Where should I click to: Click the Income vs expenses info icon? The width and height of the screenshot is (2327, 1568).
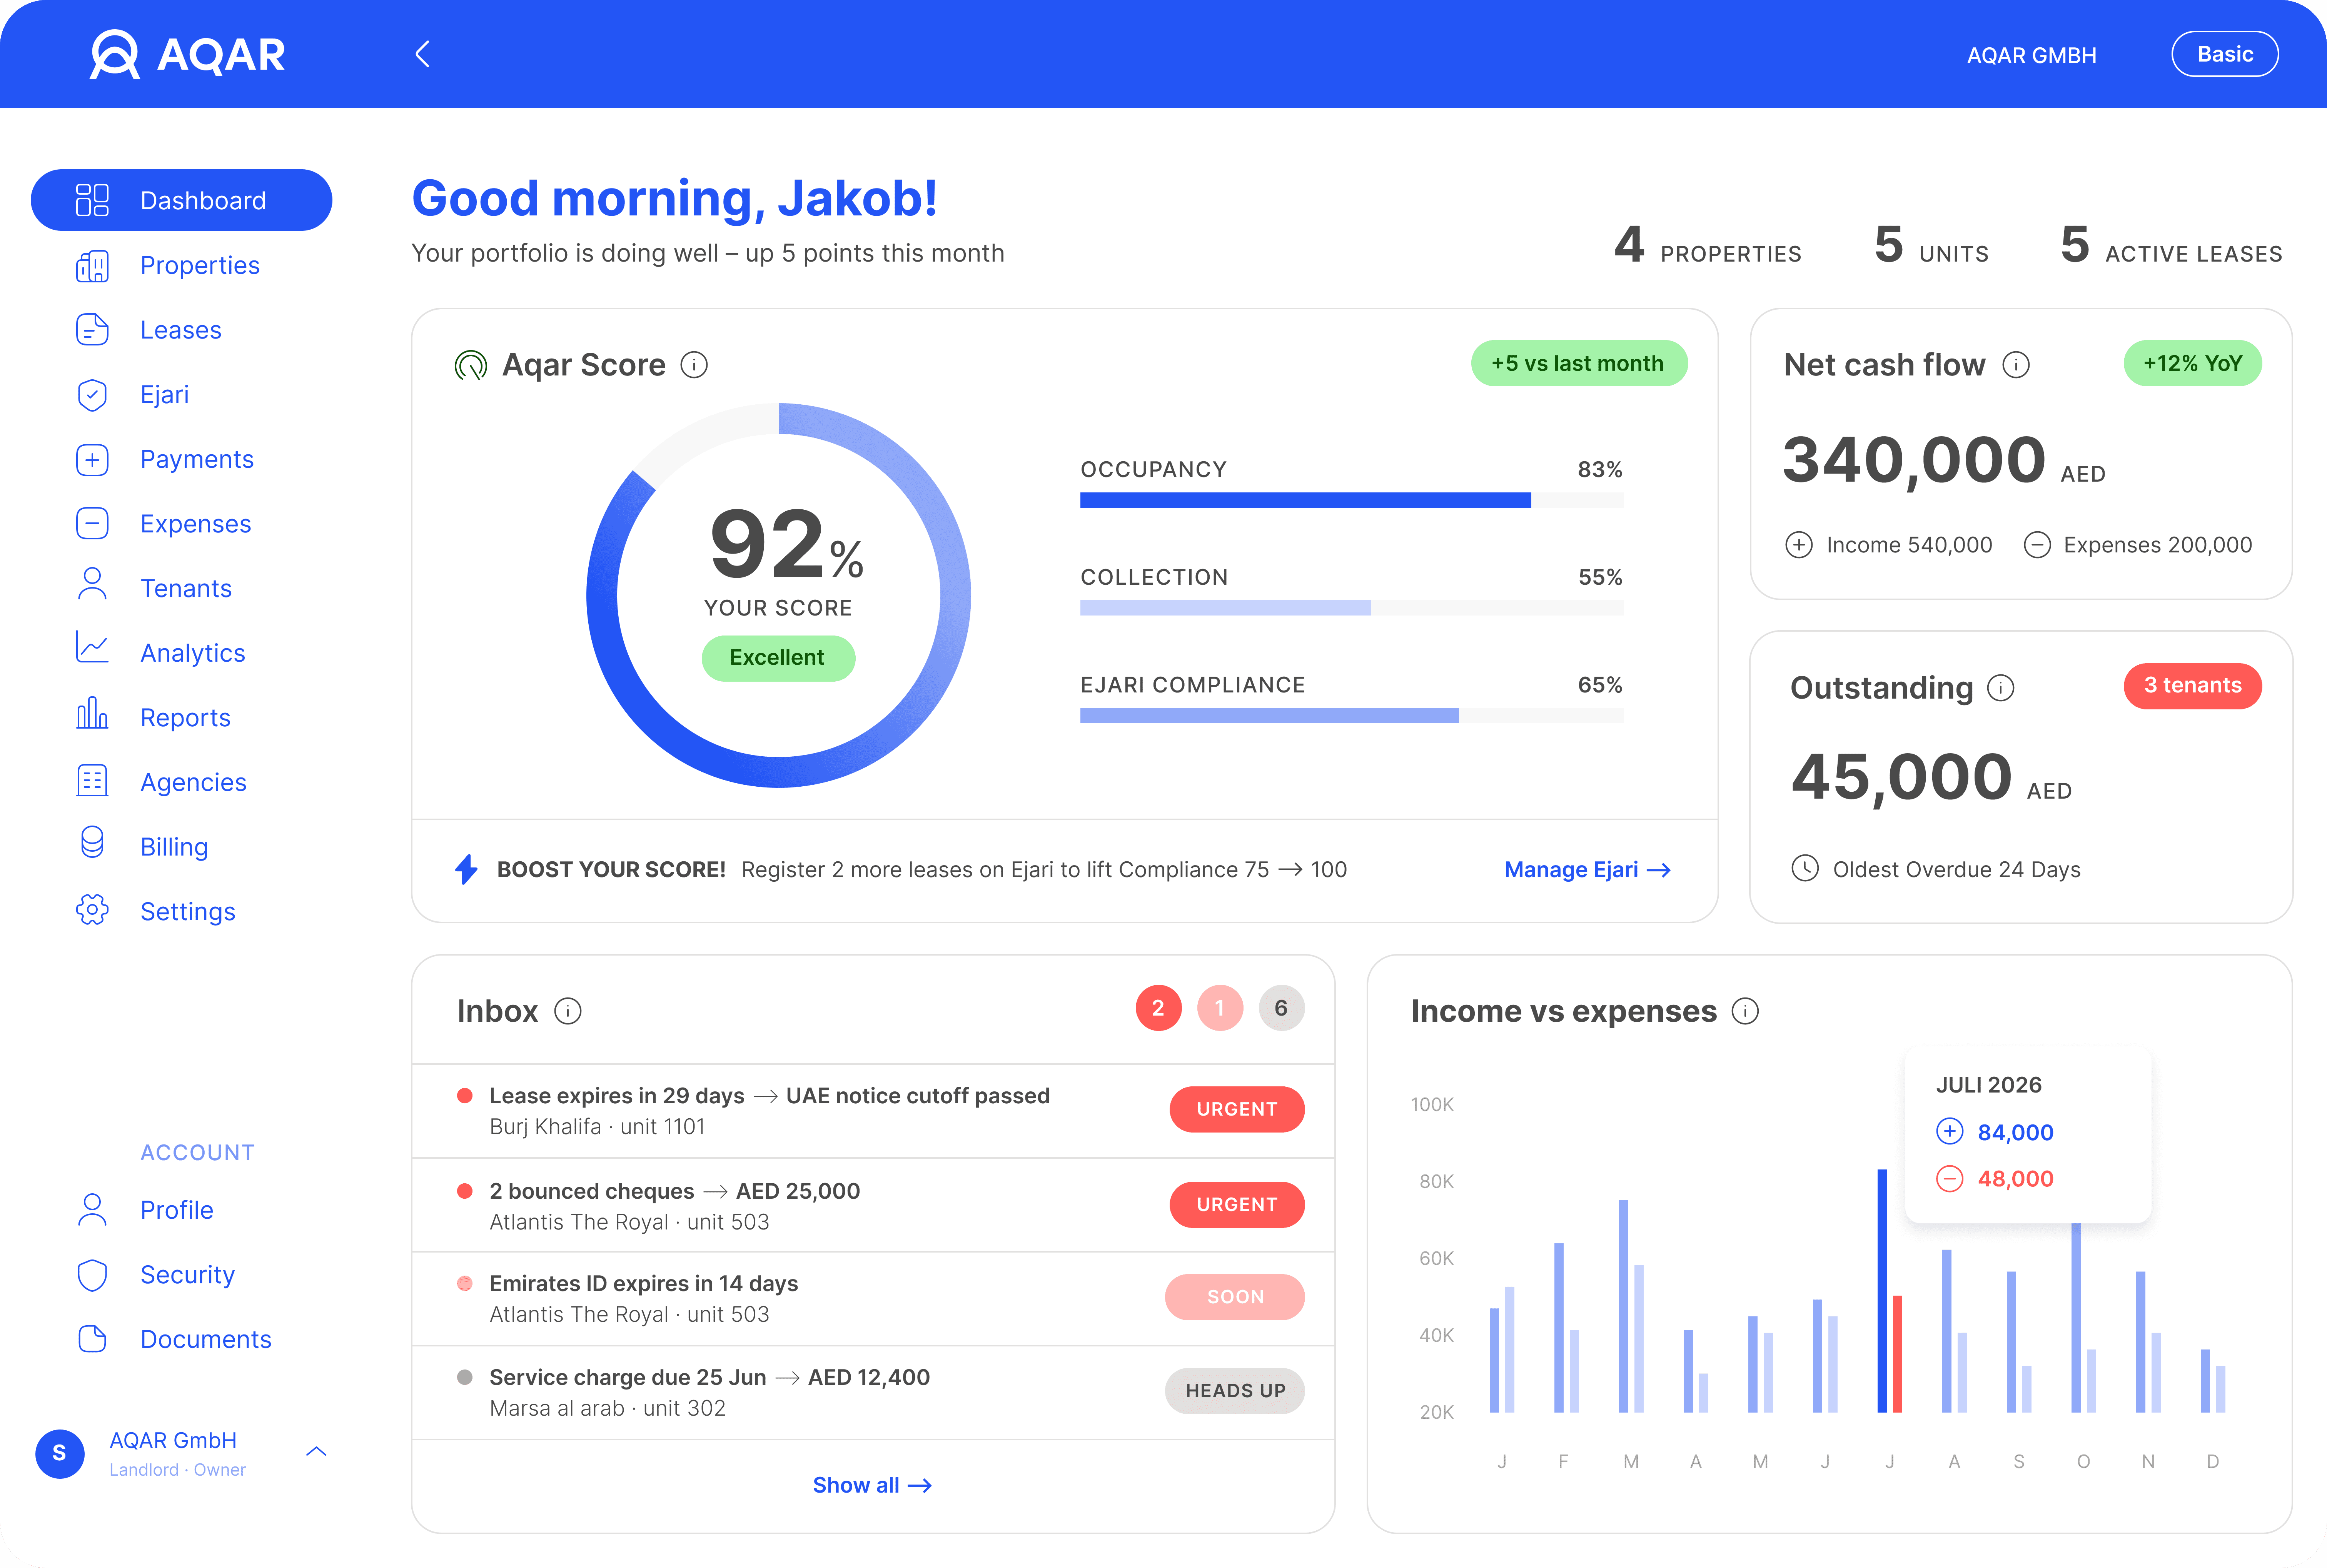tap(1745, 1011)
